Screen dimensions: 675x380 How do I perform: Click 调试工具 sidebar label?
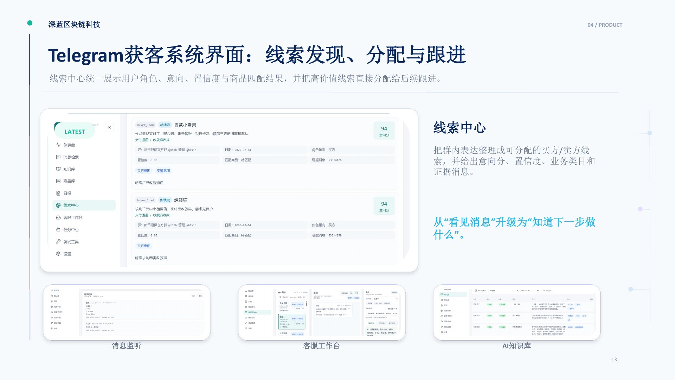[x=71, y=242]
